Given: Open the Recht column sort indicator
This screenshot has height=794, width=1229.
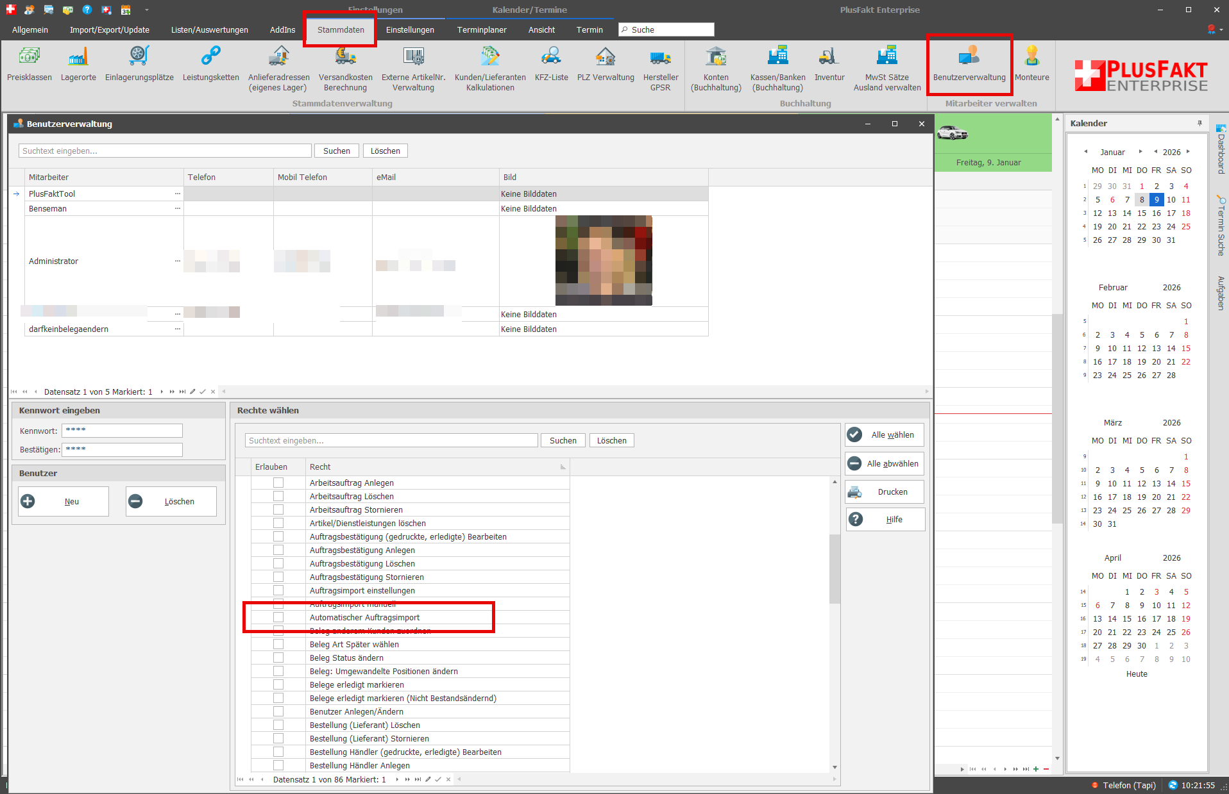Looking at the screenshot, I should point(563,467).
